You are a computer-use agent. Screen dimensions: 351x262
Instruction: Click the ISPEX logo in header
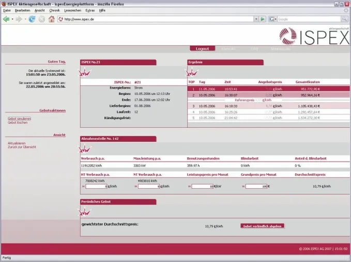pyautogui.click(x=314, y=36)
